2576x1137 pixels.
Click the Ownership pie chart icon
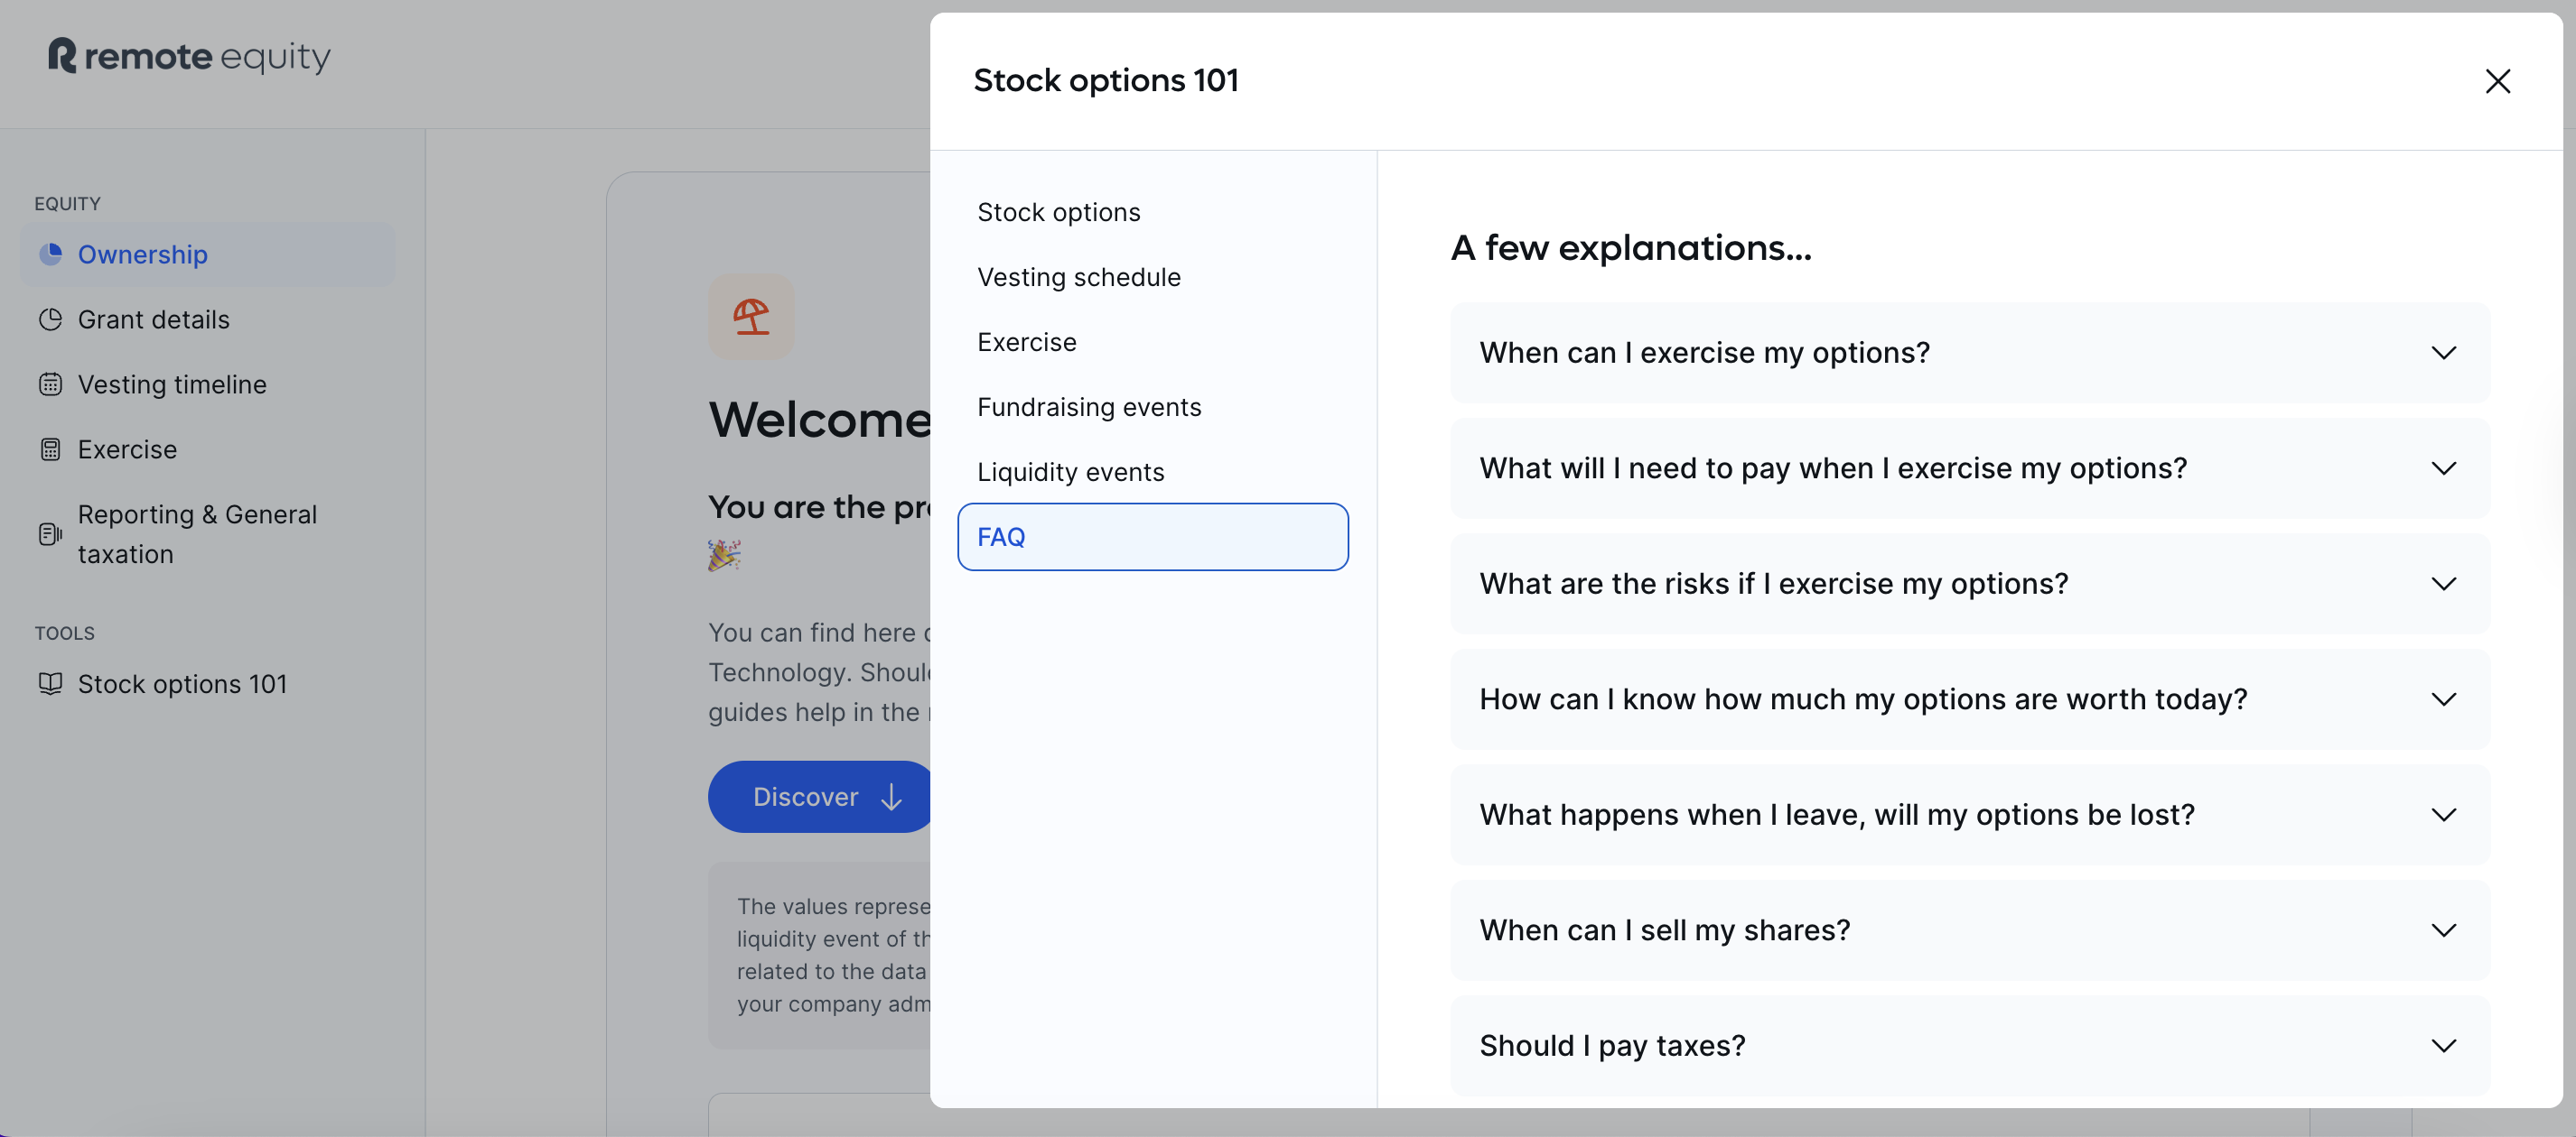50,254
